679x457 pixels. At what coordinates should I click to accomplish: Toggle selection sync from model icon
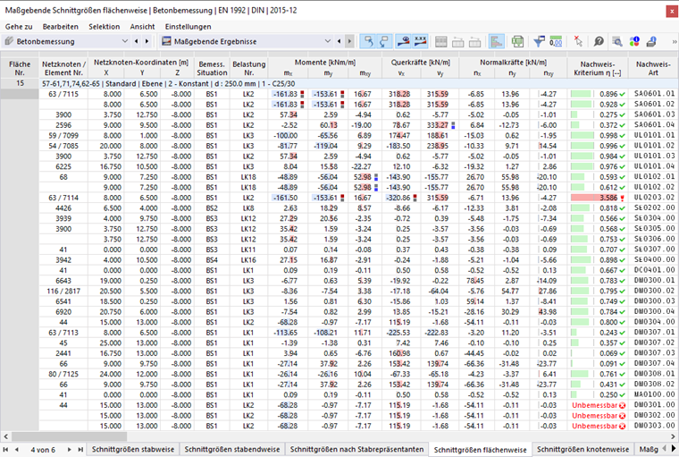pos(384,42)
